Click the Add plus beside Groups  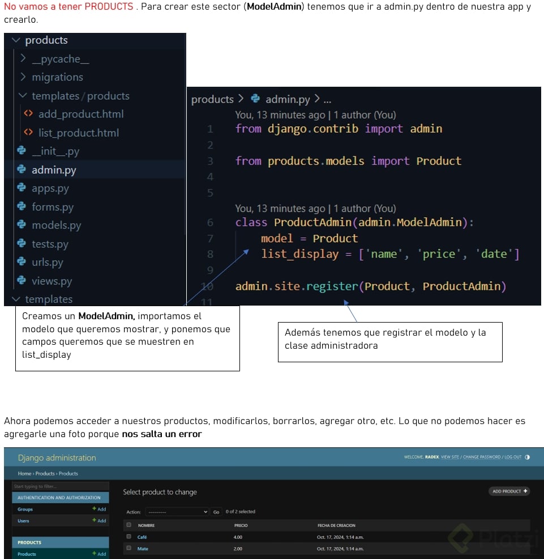[x=94, y=509]
